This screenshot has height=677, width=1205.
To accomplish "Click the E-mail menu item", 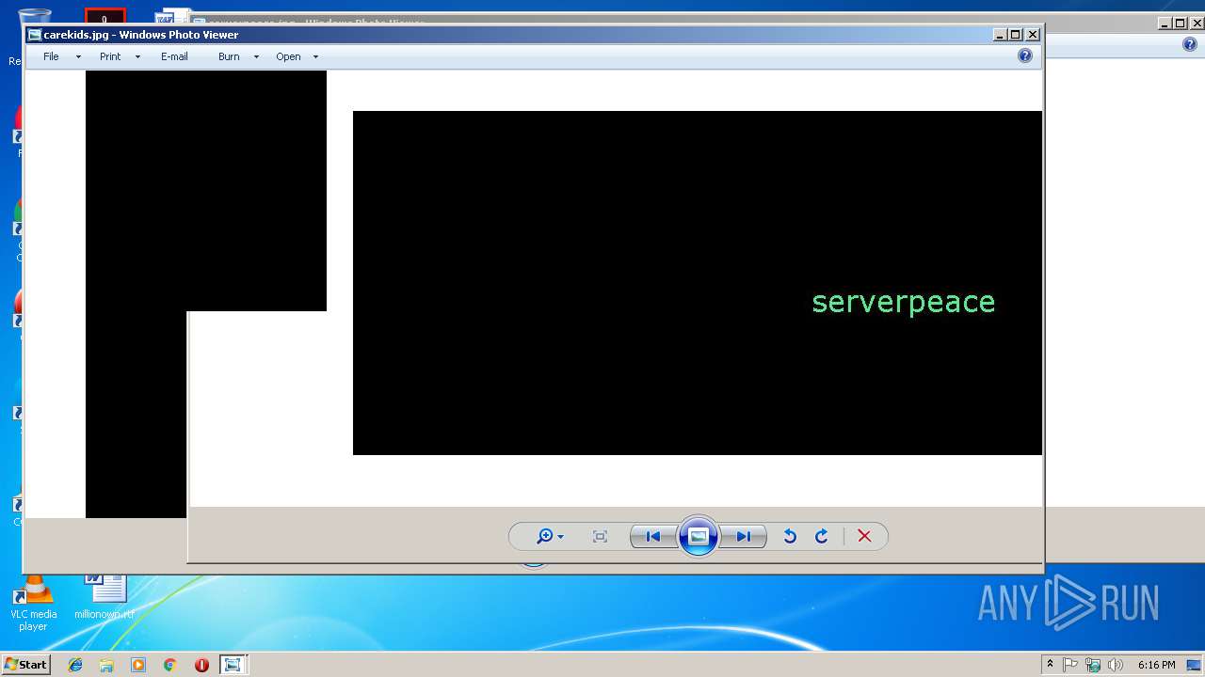I will click(x=174, y=56).
